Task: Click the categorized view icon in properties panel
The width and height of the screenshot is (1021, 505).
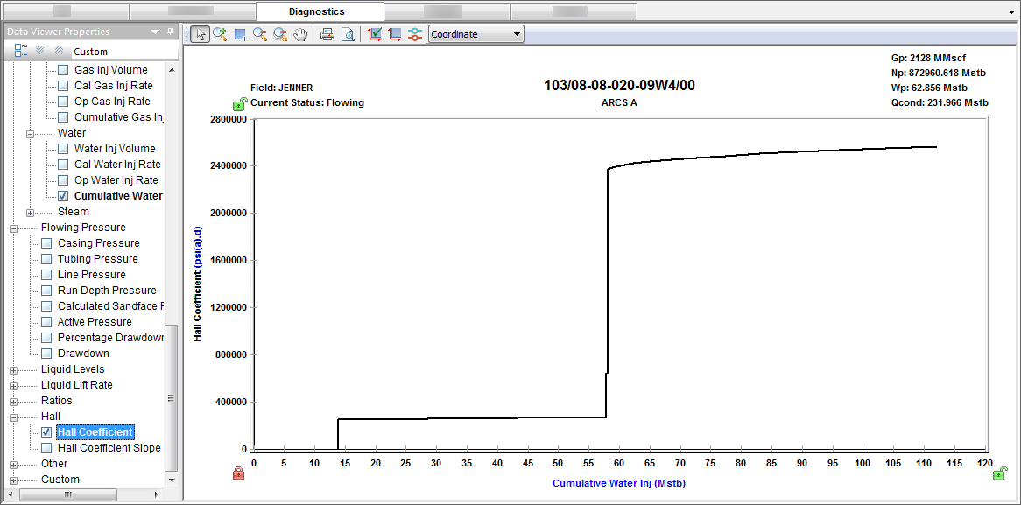Action: tap(20, 51)
